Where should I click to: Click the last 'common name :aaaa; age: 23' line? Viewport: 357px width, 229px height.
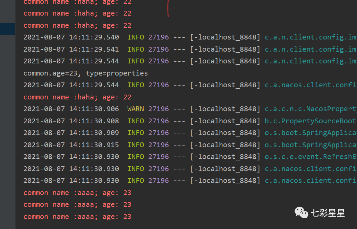77,217
